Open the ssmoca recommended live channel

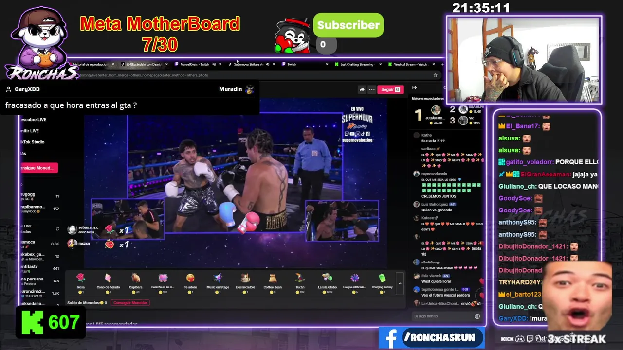(39, 244)
